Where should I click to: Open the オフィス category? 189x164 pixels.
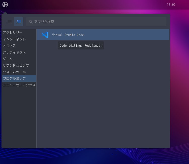[x=19, y=46]
